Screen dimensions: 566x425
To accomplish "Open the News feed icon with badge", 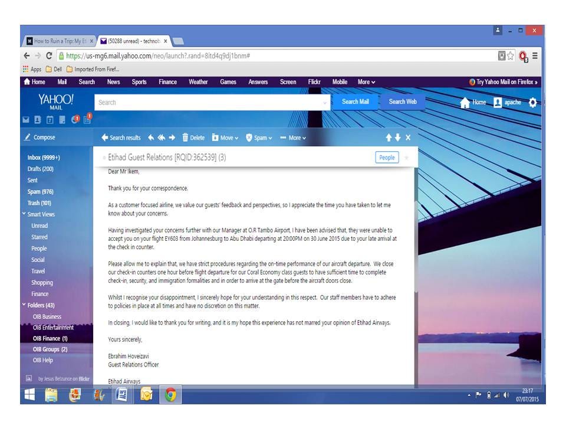I will [88, 118].
